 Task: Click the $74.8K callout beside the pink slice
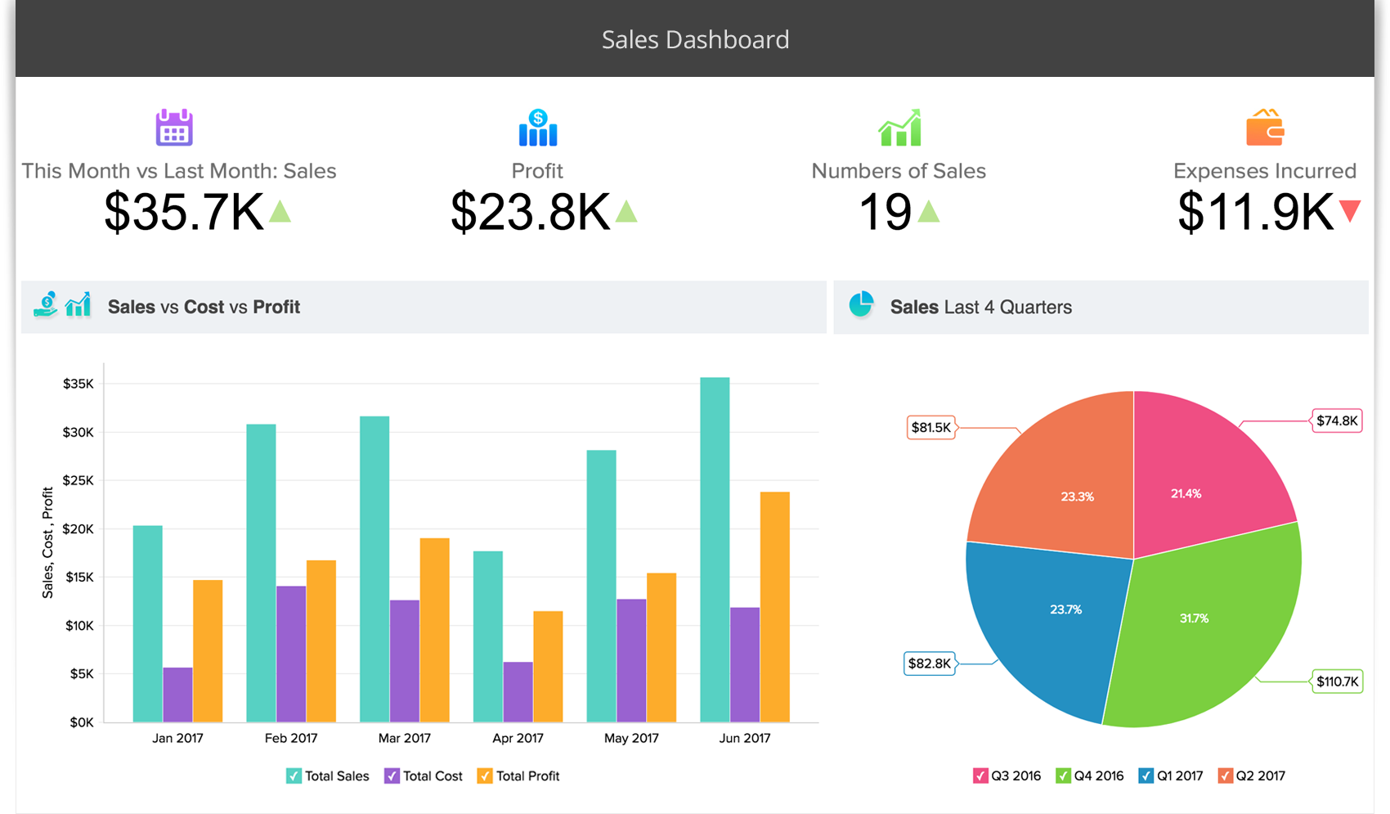[x=1338, y=420]
